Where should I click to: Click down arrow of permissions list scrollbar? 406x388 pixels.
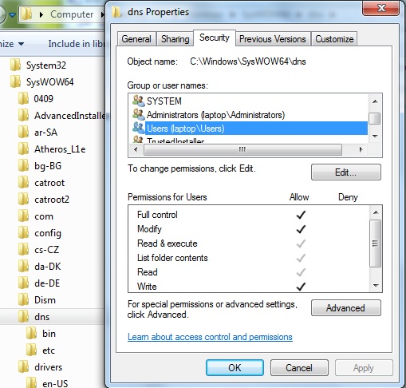(x=376, y=286)
